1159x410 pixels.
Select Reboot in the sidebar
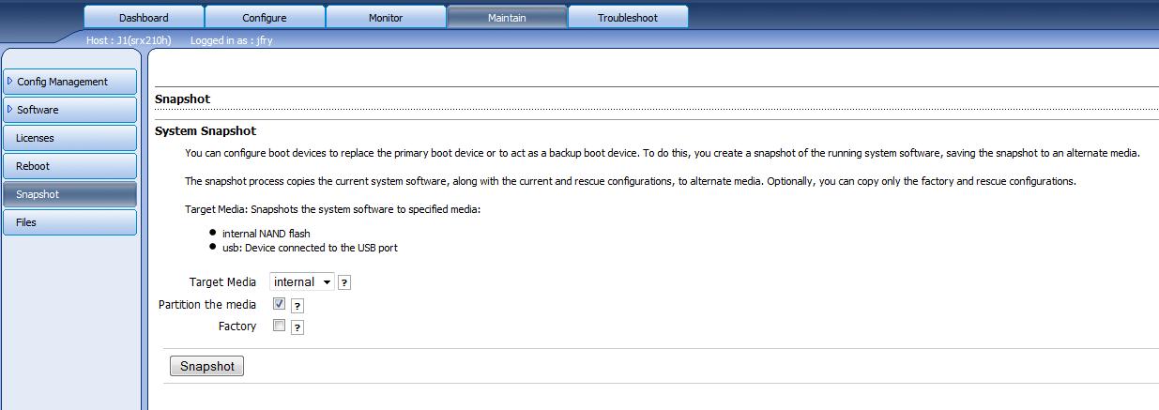33,166
